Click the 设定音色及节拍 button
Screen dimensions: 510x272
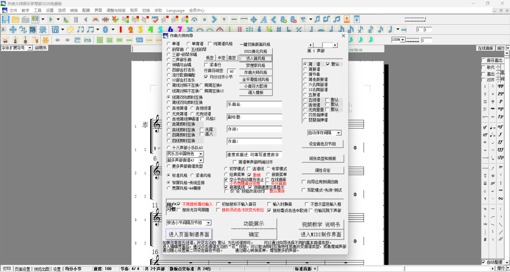coord(323,144)
